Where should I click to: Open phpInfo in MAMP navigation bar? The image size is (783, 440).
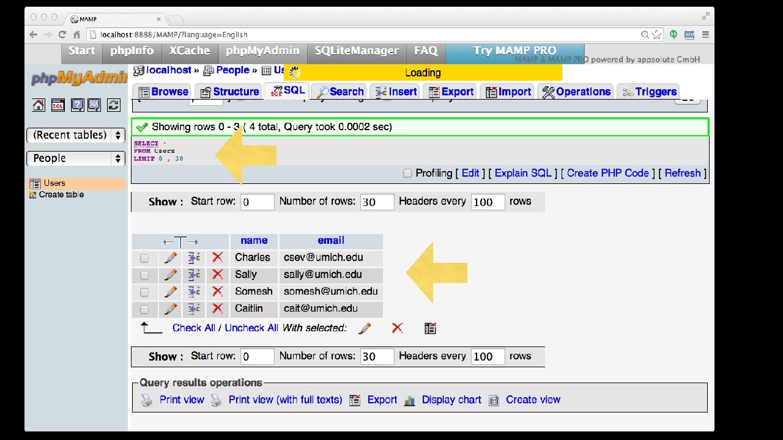(x=132, y=51)
